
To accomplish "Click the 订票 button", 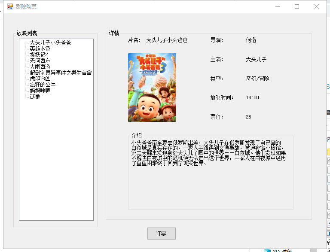I will (162, 234).
